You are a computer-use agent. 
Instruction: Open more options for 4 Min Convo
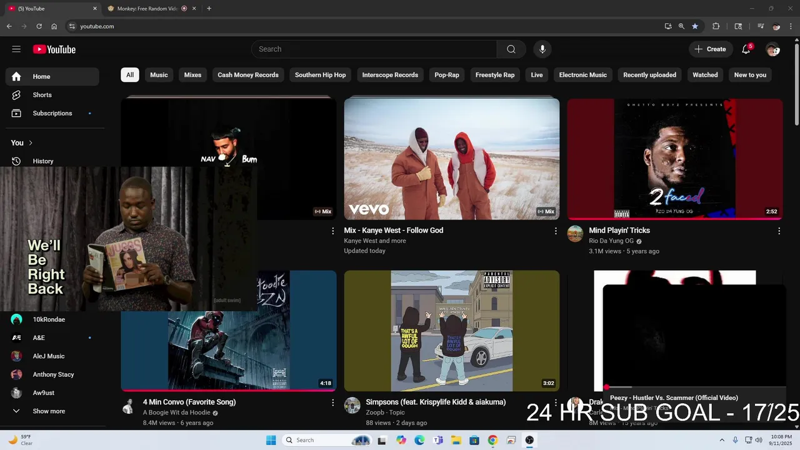click(x=332, y=403)
